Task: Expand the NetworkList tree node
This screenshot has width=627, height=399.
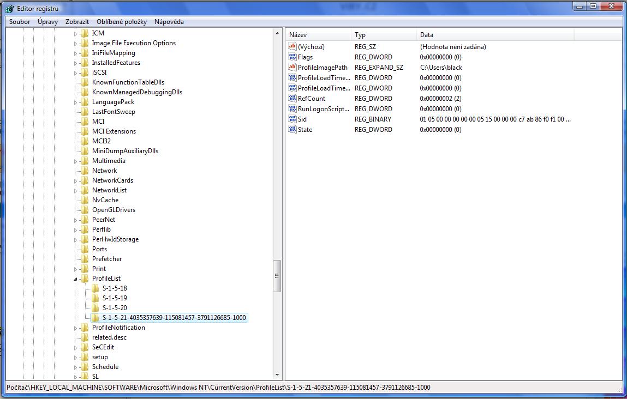Action: pyautogui.click(x=76, y=190)
